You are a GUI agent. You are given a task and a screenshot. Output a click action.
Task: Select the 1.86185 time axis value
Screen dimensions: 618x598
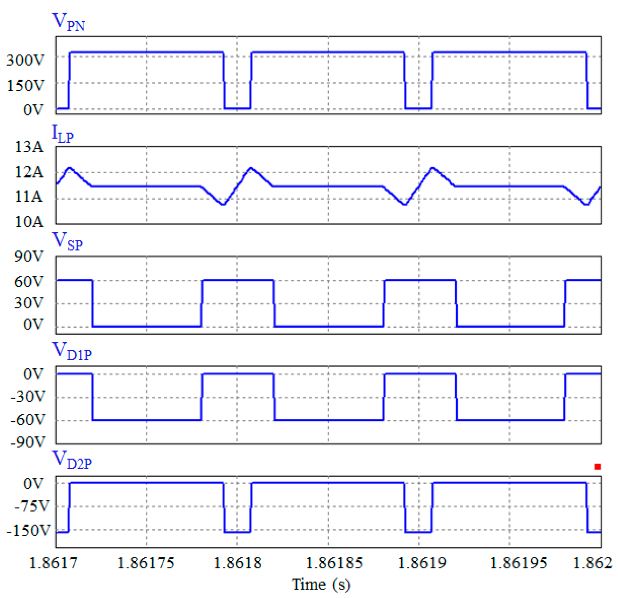coord(334,564)
